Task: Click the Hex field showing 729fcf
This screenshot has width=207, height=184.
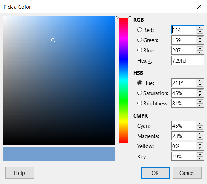Action: click(x=187, y=60)
